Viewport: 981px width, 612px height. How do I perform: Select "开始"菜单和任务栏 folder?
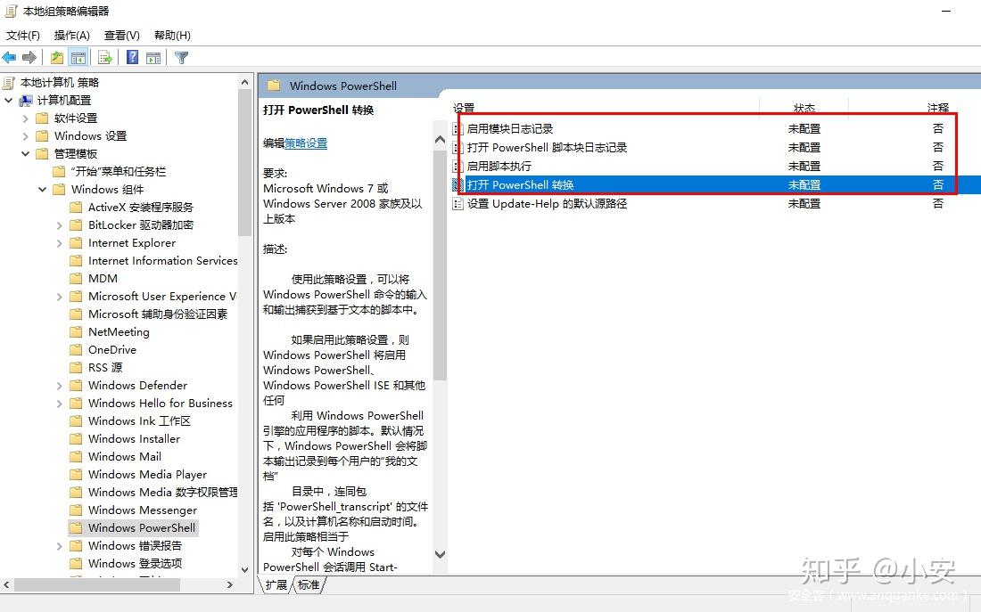coord(119,171)
